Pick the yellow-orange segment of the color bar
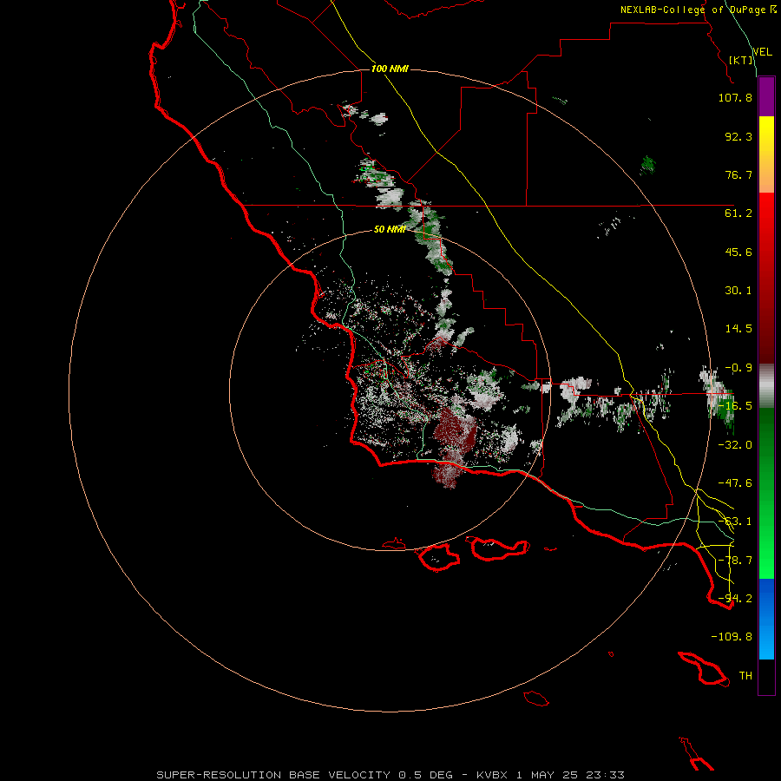The image size is (781, 781). coord(766,154)
